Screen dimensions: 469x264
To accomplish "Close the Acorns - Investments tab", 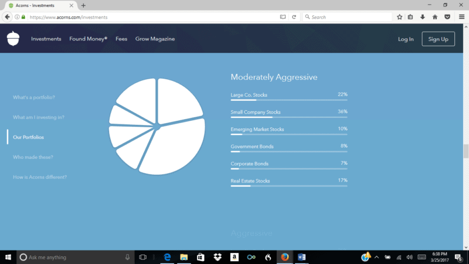I will pos(71,5).
